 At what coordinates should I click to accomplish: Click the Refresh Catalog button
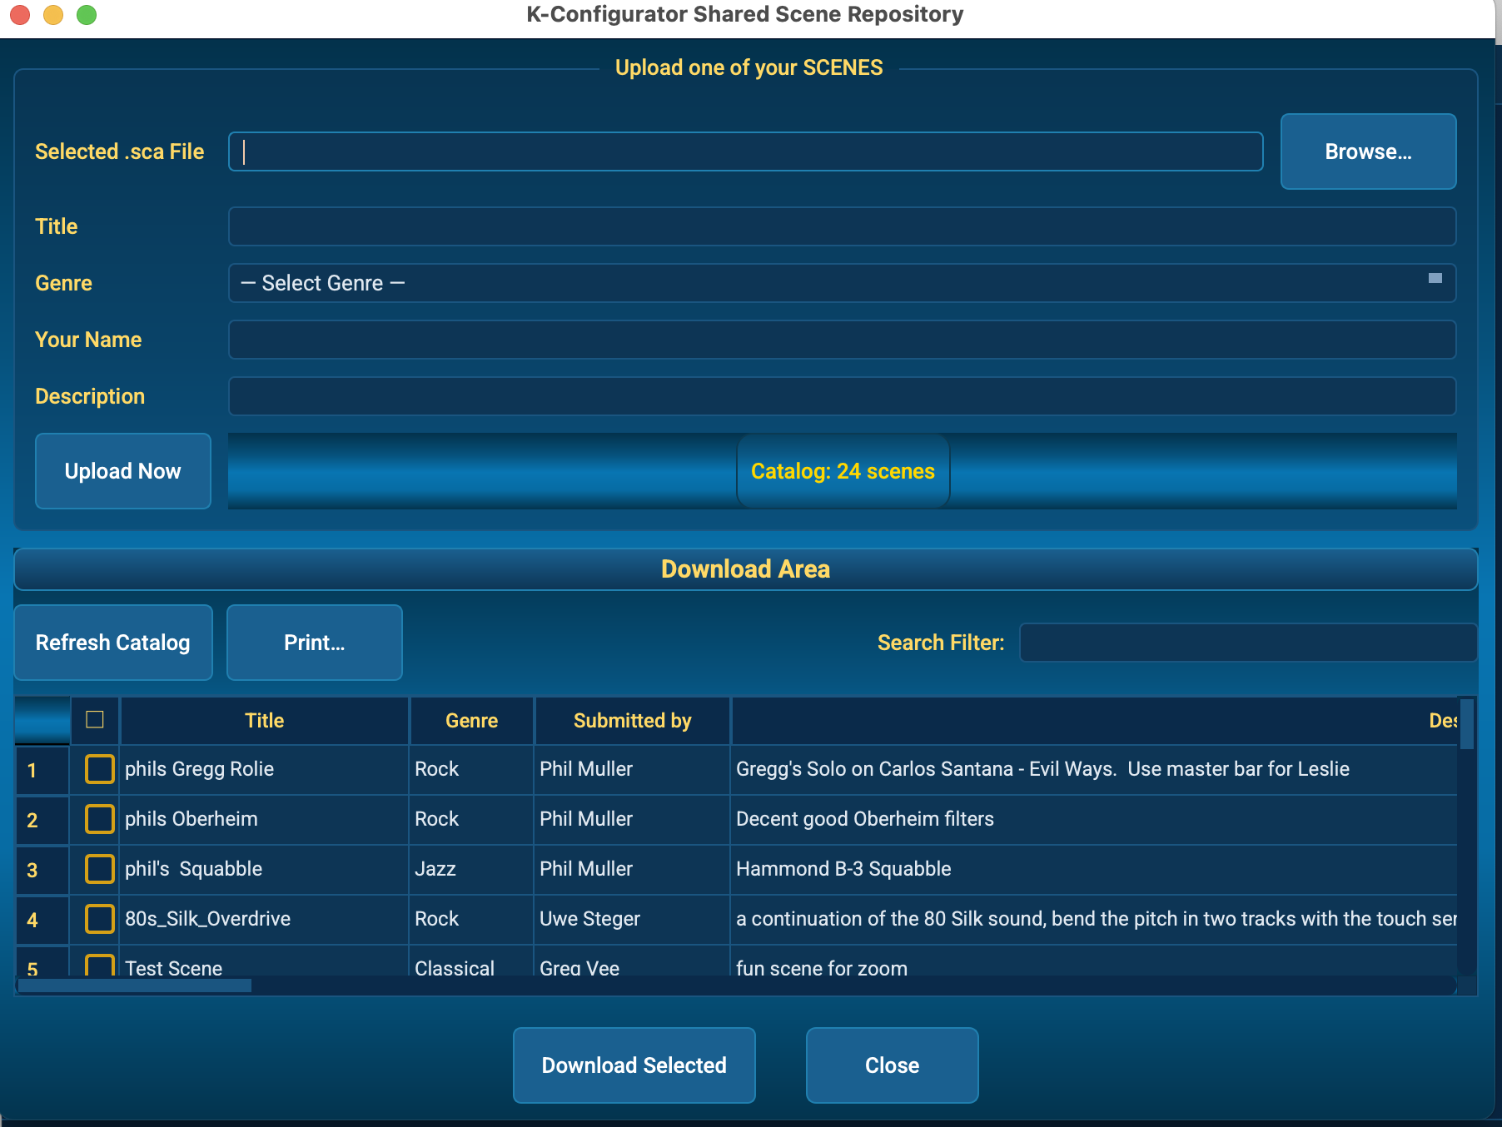tap(113, 643)
